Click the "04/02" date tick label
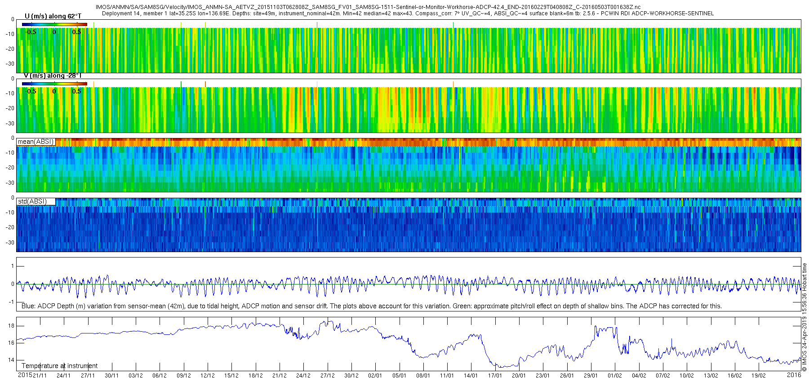Image resolution: width=809 pixels, height=382 pixels. click(x=639, y=375)
